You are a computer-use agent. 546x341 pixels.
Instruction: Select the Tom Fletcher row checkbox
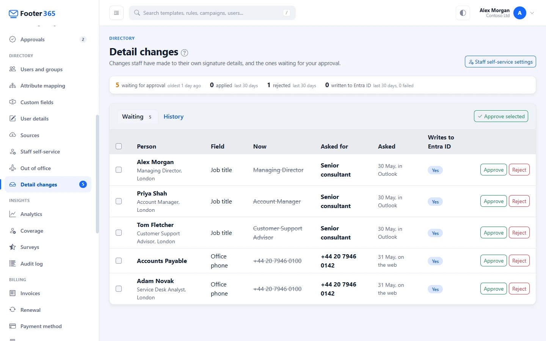pos(119,233)
